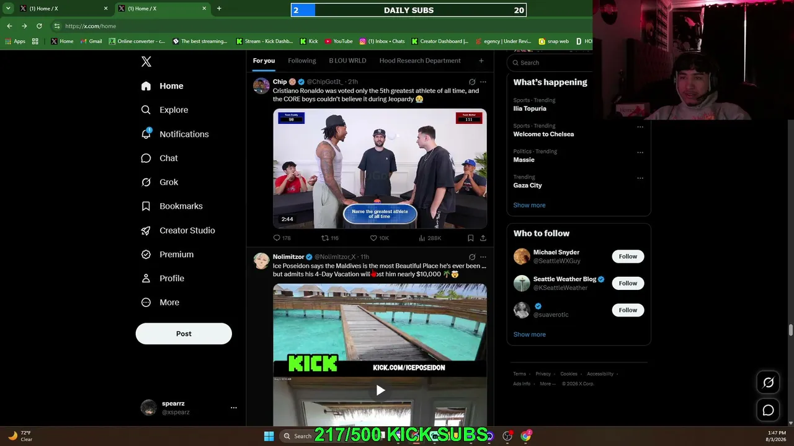
Task: Add a new timeline tab with plus
Action: 481,61
